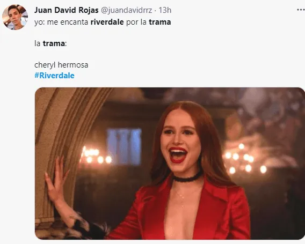Open the three-dot more options menu

(301, 10)
